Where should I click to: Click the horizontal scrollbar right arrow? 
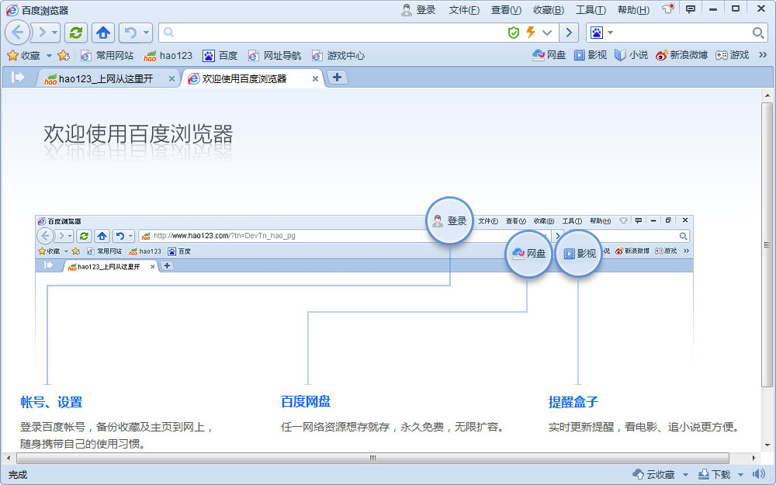pos(753,458)
